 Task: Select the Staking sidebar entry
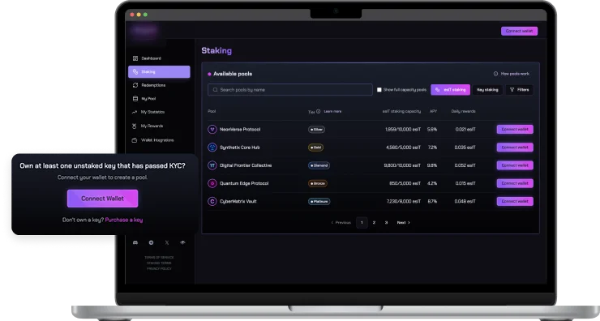159,72
